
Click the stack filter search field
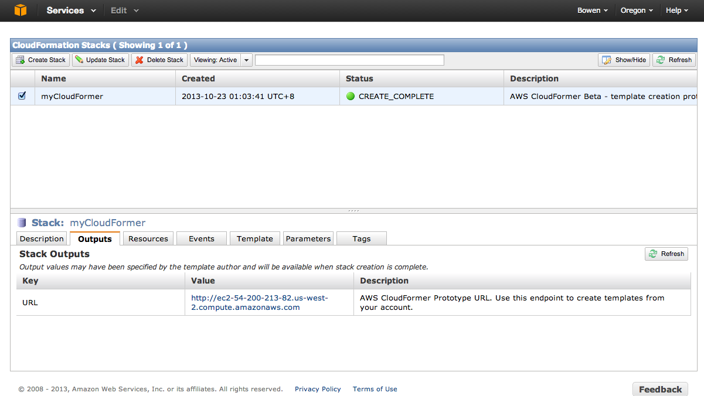349,60
